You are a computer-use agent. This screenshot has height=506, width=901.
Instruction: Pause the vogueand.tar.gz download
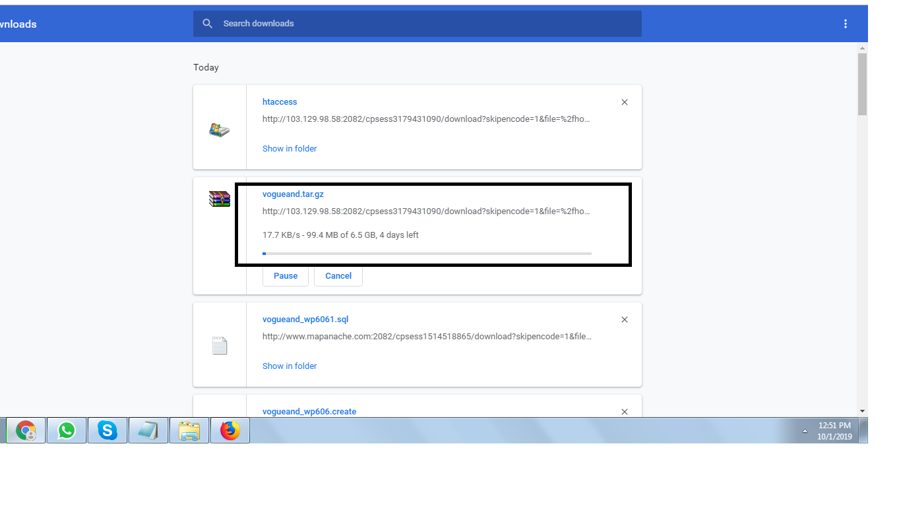[286, 276]
